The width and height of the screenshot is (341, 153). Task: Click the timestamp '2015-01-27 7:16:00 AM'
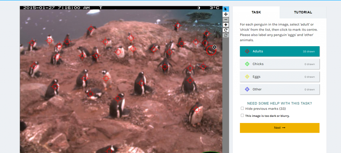tap(56, 8)
